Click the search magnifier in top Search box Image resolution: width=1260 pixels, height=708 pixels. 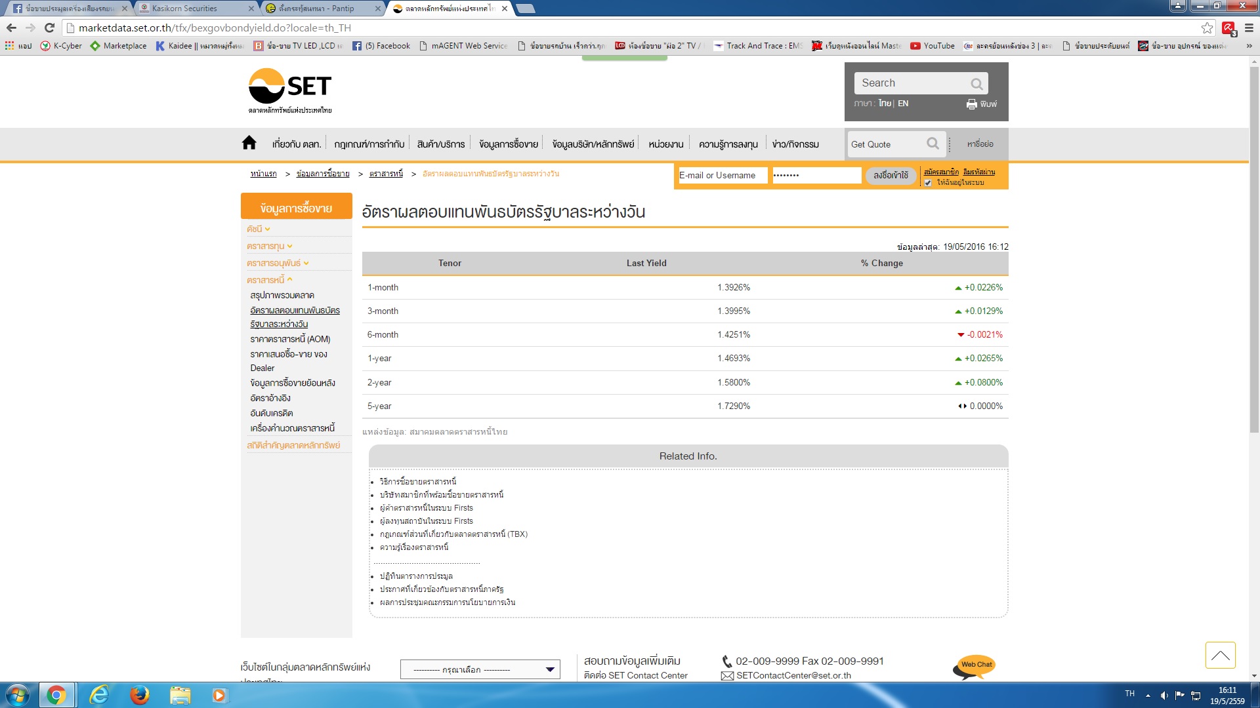click(976, 84)
